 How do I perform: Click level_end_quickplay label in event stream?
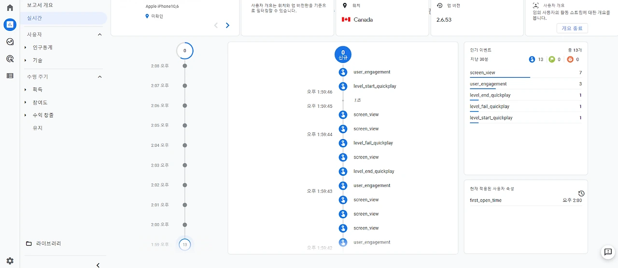pos(374,171)
